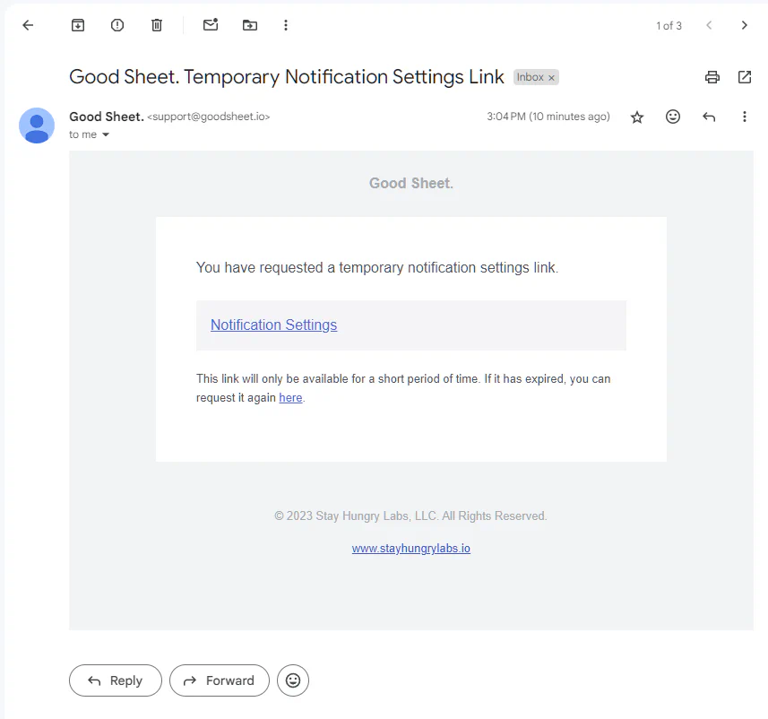Click the email subject heading text
This screenshot has height=719, width=768.
(x=287, y=77)
